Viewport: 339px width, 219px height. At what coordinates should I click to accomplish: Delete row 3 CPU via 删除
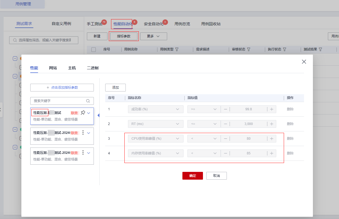click(290, 139)
